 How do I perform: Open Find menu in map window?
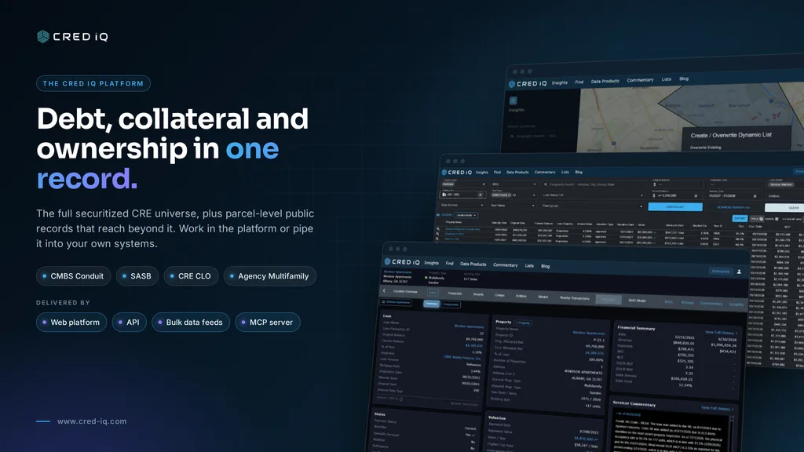[579, 82]
